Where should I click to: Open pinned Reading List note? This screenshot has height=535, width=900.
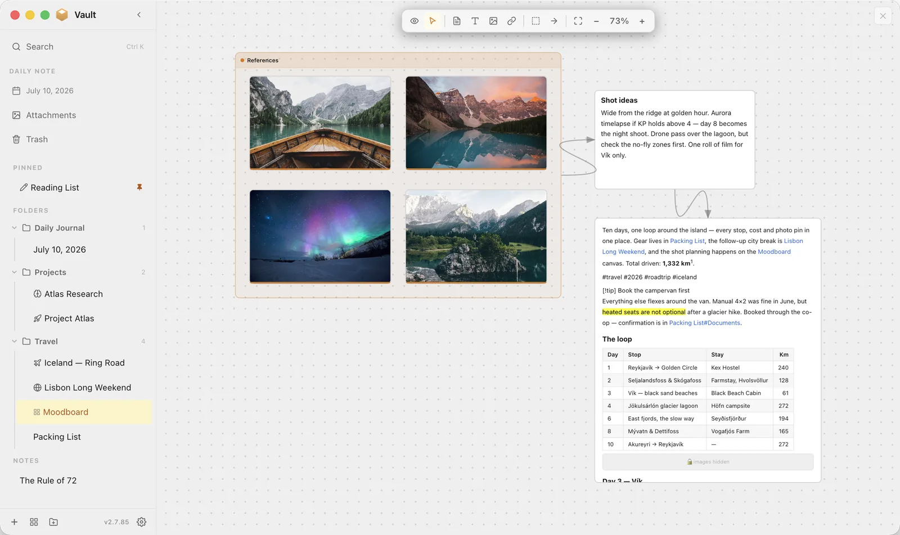pos(55,187)
